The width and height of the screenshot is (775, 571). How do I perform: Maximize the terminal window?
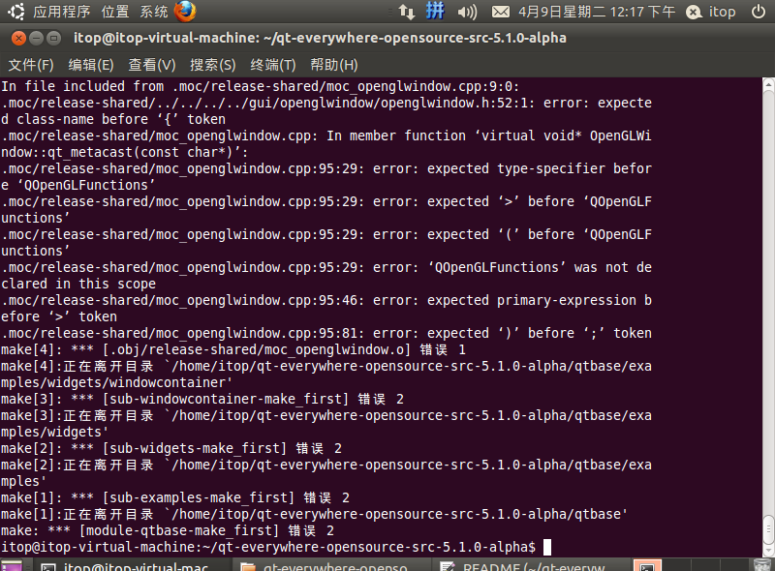point(53,38)
